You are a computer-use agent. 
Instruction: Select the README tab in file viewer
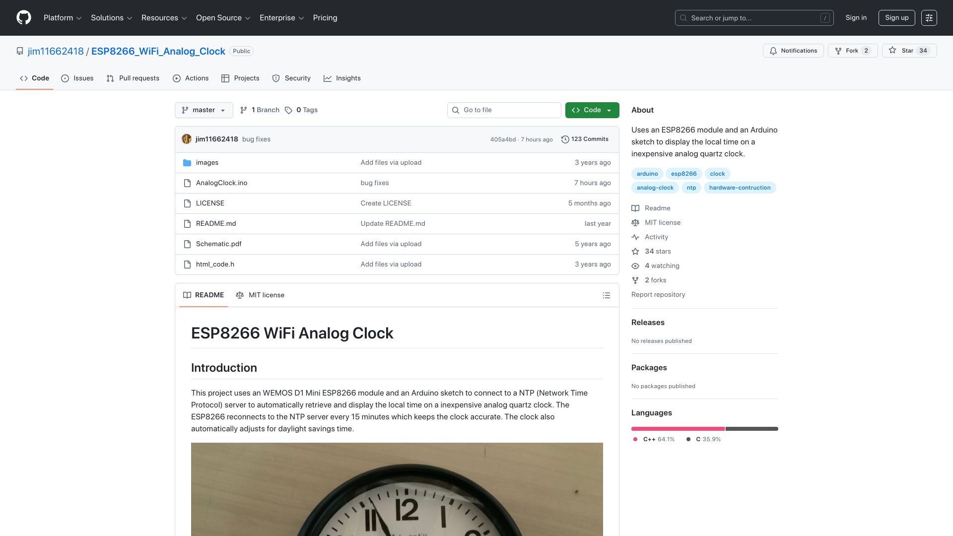204,295
